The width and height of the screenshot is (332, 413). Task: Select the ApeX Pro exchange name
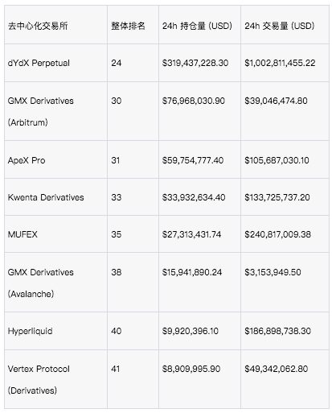(27, 160)
